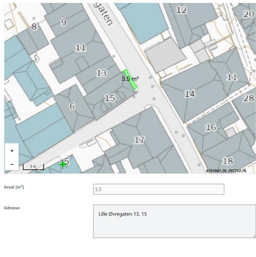256x257 pixels.
Task: Pick building number 6 on map
Action: click(72, 107)
